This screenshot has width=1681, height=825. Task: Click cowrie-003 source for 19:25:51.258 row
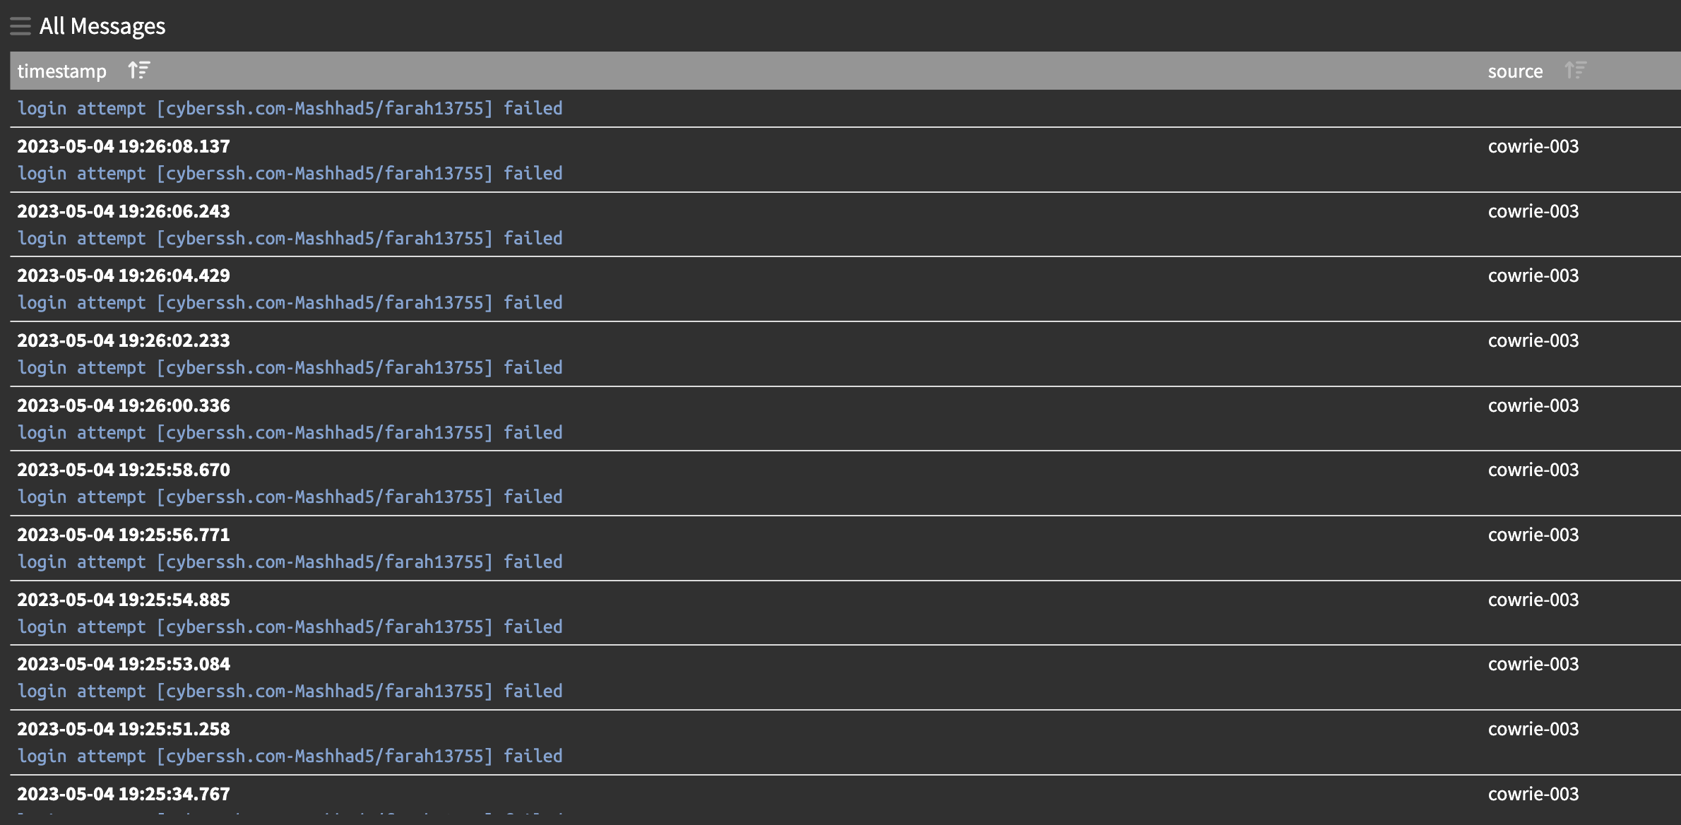pyautogui.click(x=1533, y=729)
